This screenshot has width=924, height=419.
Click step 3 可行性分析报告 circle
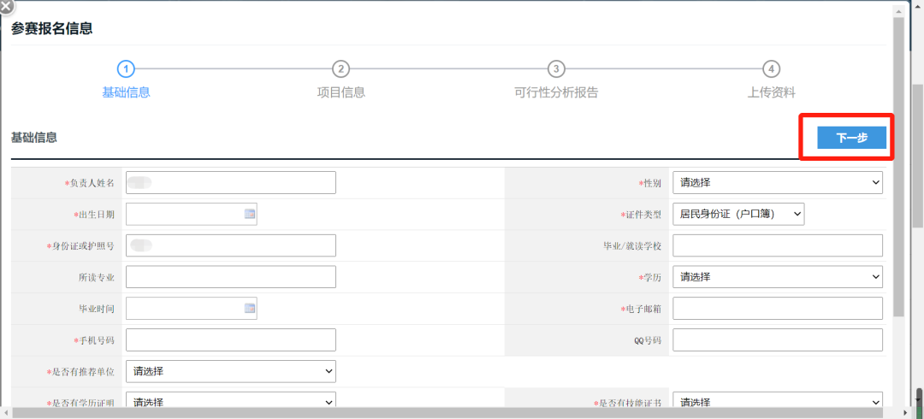pyautogui.click(x=556, y=69)
